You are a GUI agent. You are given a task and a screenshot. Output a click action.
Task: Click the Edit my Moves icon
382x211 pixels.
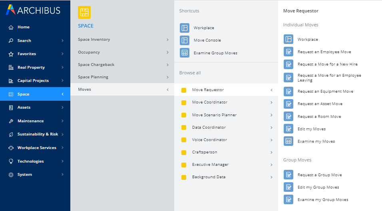(x=288, y=129)
